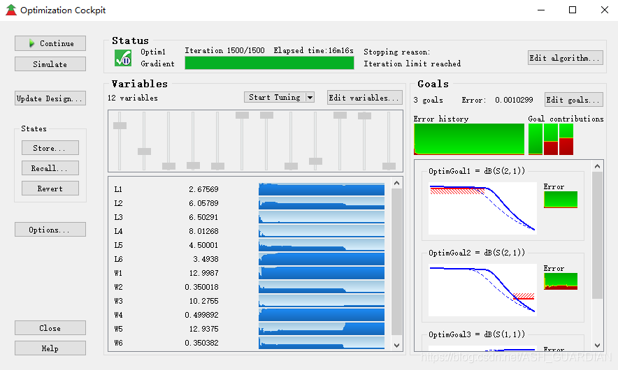This screenshot has width=618, height=370.
Task: Select the L5 variable row
Action: 250,245
